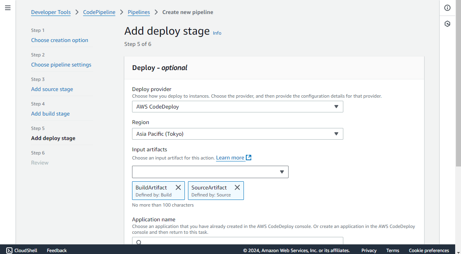Image resolution: width=461 pixels, height=254 pixels.
Task: Remove the BuildArtifact chip
Action: pyautogui.click(x=178, y=187)
